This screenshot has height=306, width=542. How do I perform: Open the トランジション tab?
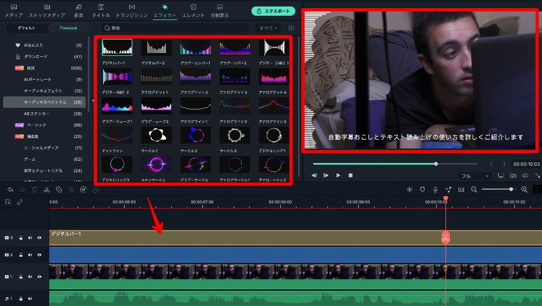click(132, 11)
